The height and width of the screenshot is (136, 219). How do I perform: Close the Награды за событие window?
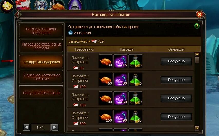(x=199, y=14)
